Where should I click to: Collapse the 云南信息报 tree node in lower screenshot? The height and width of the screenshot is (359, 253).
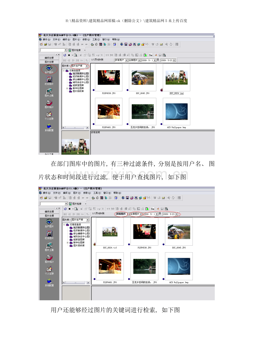pyautogui.click(x=64, y=225)
